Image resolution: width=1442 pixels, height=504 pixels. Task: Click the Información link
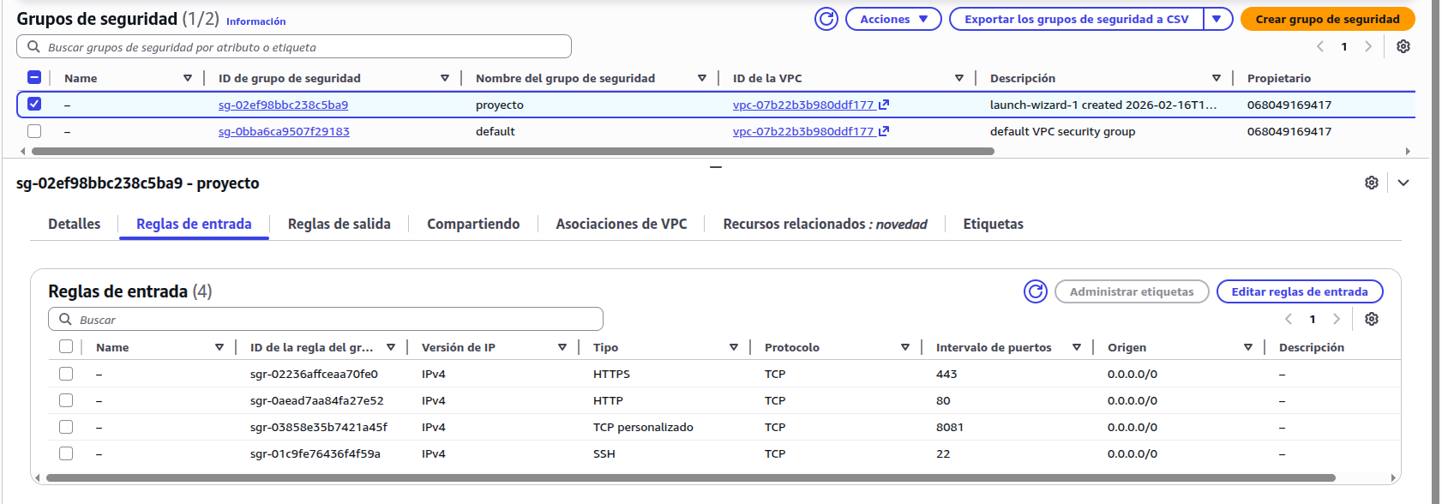pos(256,21)
